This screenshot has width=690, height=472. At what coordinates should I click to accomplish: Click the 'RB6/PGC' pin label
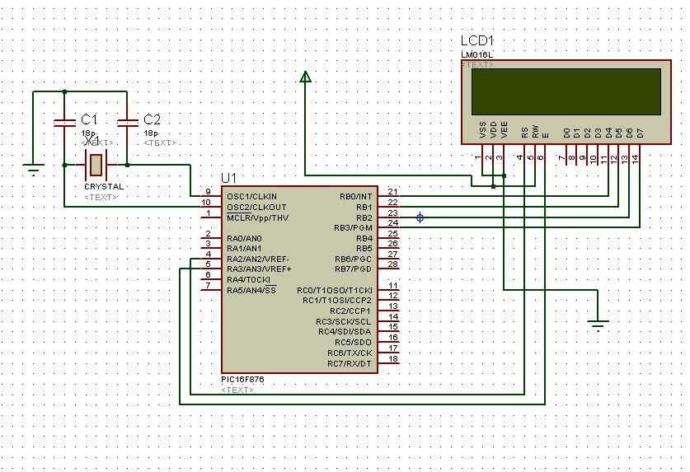point(354,259)
